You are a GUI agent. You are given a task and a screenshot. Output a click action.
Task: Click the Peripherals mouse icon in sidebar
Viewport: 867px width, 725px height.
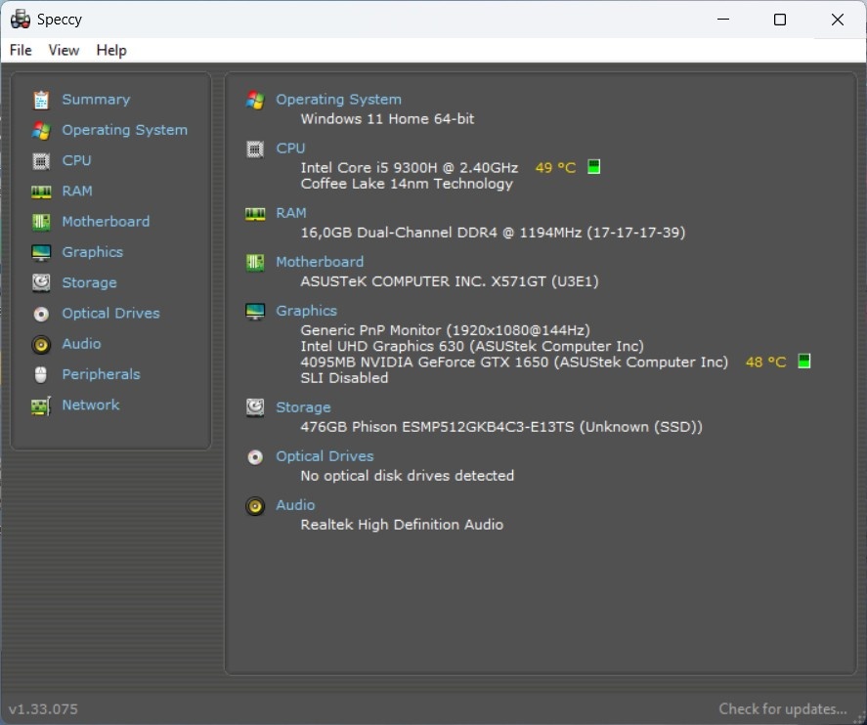pyautogui.click(x=41, y=374)
